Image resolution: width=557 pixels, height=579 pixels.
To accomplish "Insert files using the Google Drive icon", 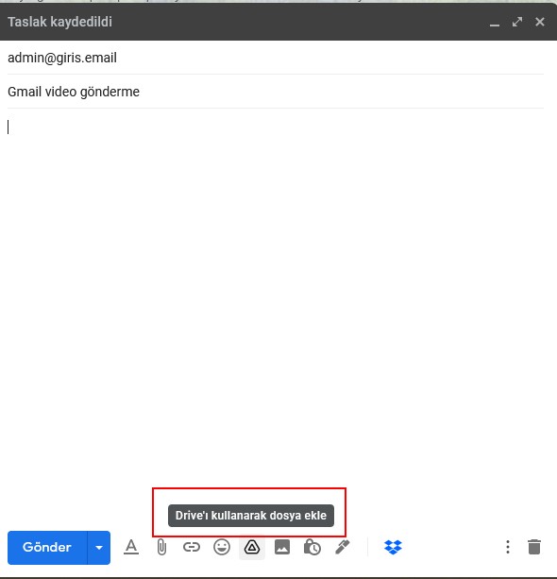I will pos(252,547).
